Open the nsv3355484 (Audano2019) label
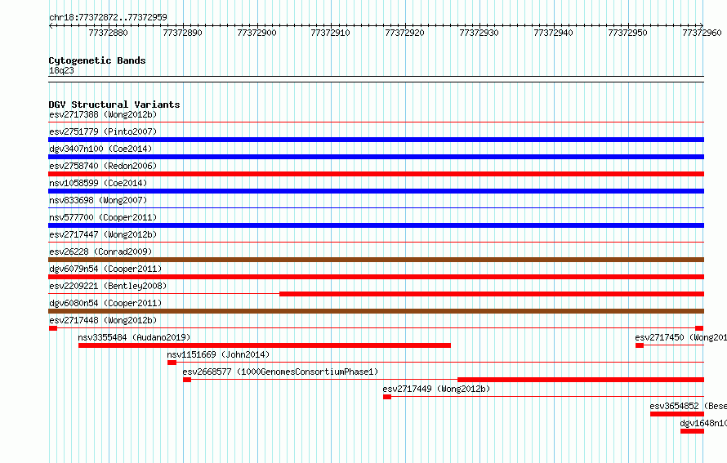This screenshot has height=463, width=727. click(x=135, y=337)
